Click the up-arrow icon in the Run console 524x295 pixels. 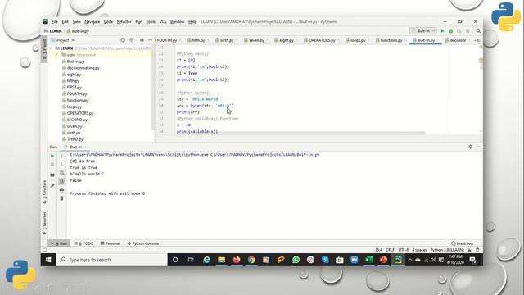[61, 156]
